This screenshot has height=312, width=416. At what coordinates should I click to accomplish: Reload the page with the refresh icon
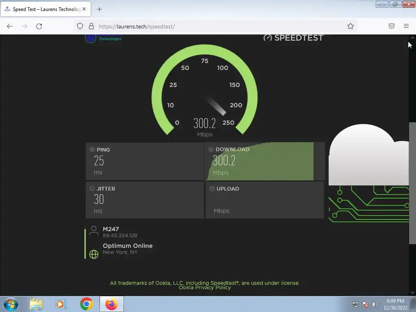click(39, 26)
